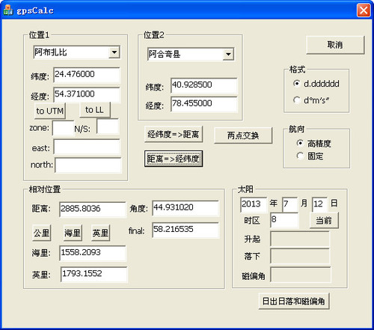The height and width of the screenshot is (330, 374).
Task: Click the 距离 field 2885.8036
Action: click(93, 210)
